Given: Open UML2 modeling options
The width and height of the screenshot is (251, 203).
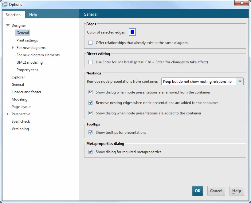Looking at the screenshot, I should (29, 62).
